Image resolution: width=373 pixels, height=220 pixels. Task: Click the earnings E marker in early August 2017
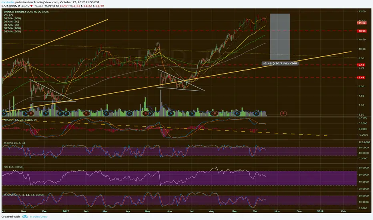[x=215, y=114]
